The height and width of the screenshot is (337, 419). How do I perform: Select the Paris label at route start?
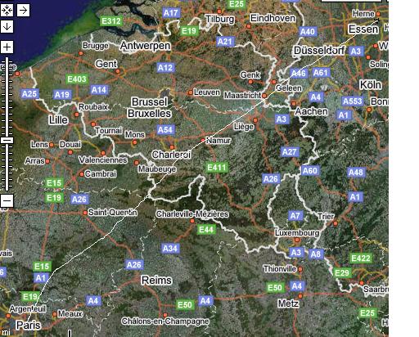coord(29,325)
